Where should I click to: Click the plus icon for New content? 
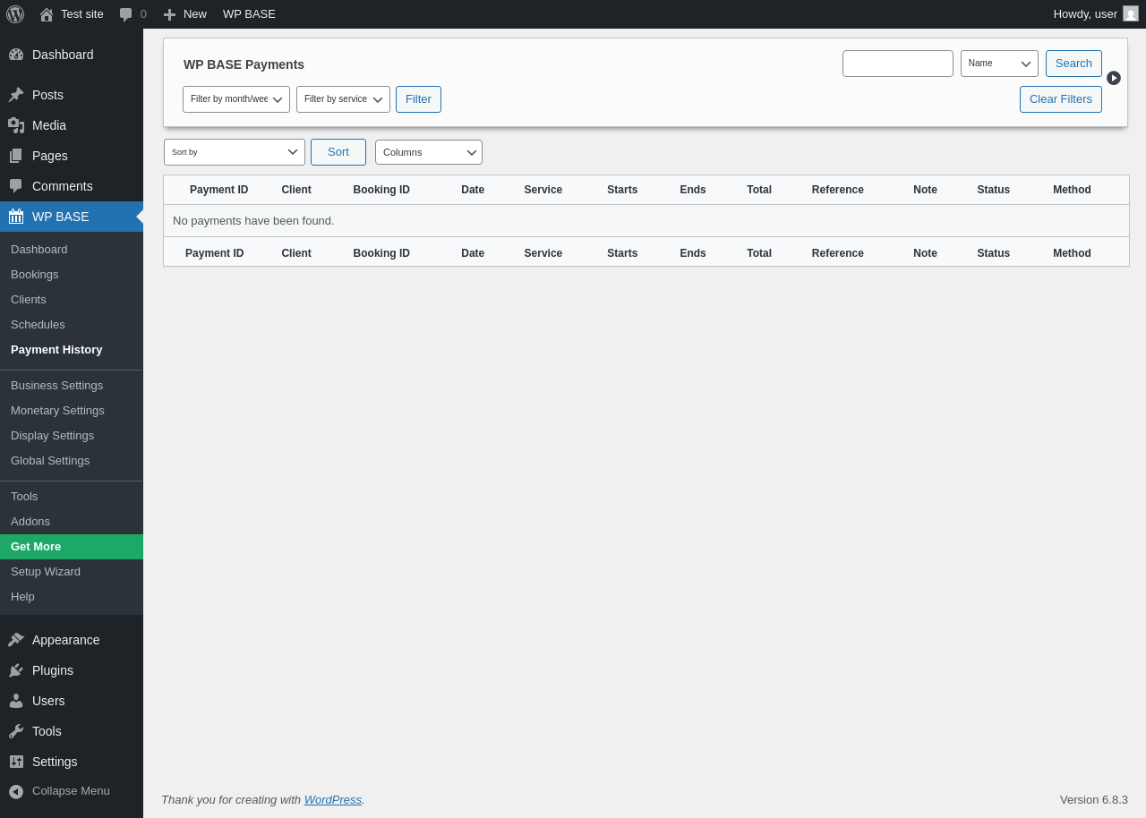coord(169,14)
